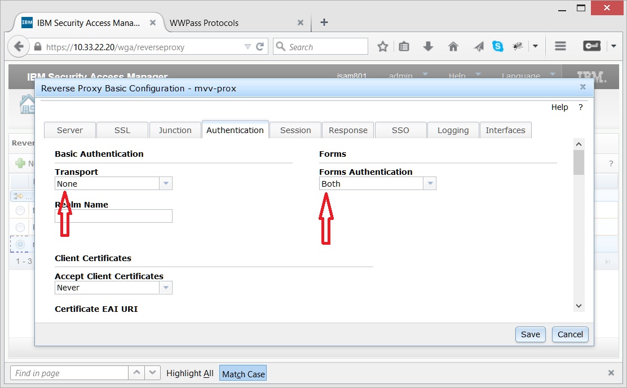This screenshot has height=388, width=627.
Task: Switch to the Session tab
Action: coord(295,130)
